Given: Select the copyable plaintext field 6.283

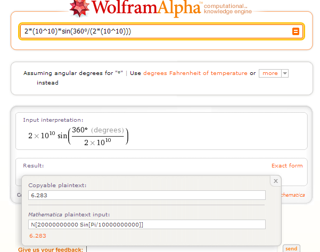Looking at the screenshot, I should [147, 195].
